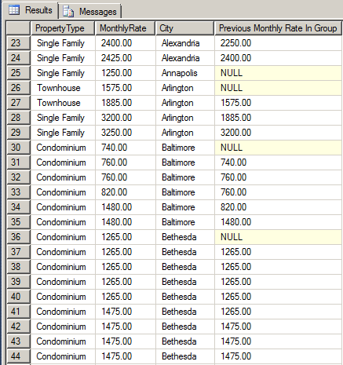343x365 pixels.
Task: Click Condominium in row 39
Action: (x=63, y=282)
